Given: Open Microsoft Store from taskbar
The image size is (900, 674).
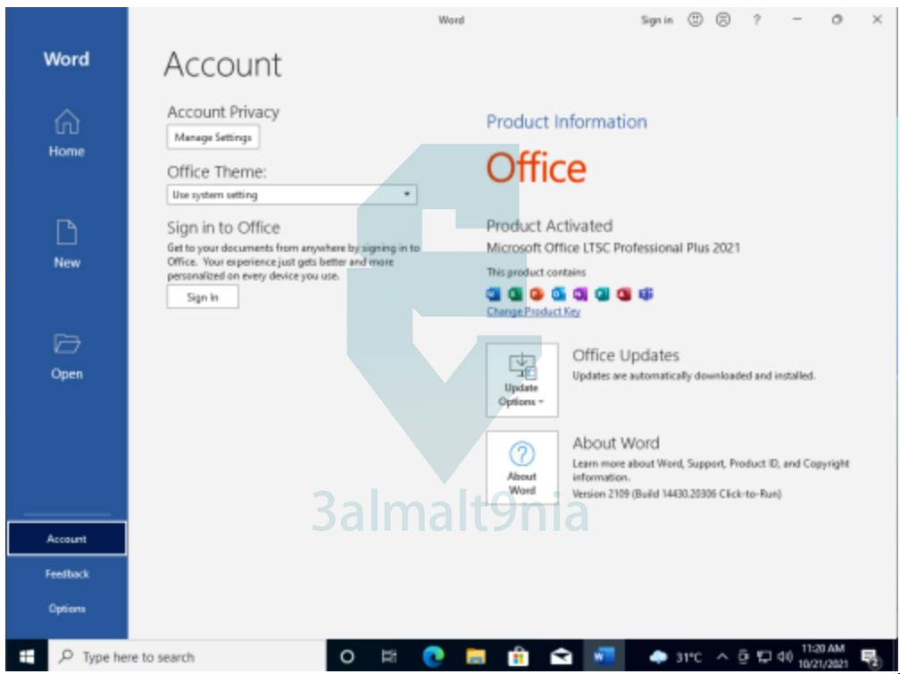Looking at the screenshot, I should [518, 656].
